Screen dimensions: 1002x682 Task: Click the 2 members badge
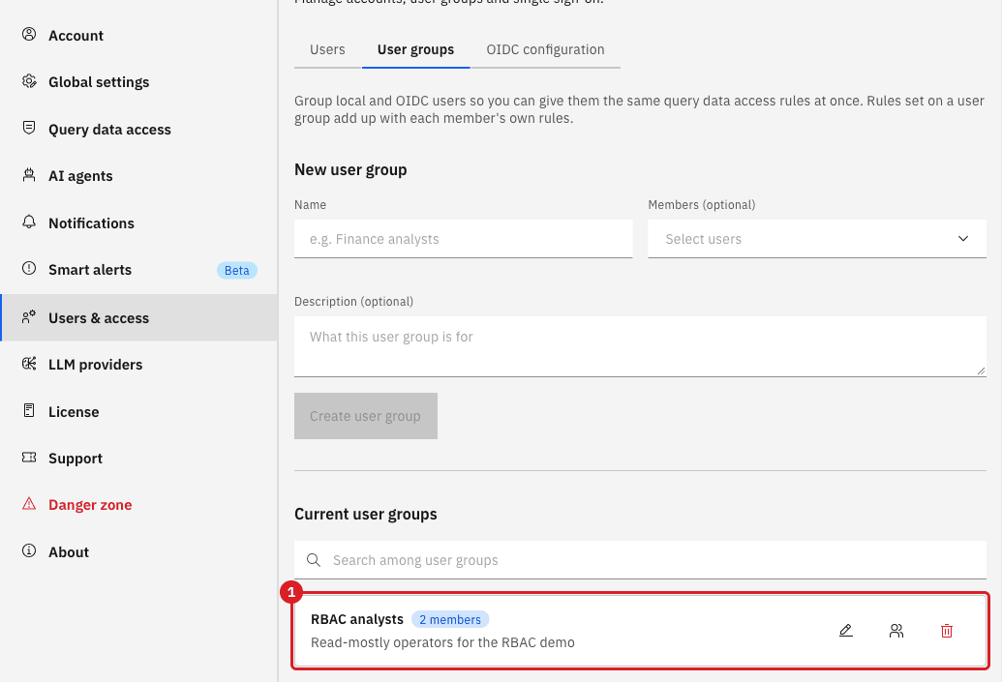coord(450,619)
